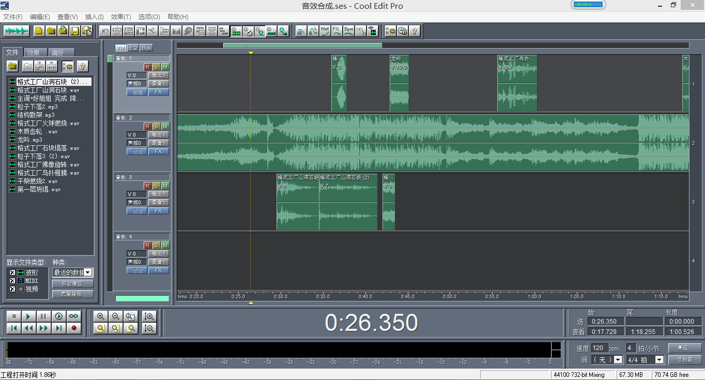This screenshot has width=705, height=380.
Task: Open FX for track 1
Action: (x=159, y=92)
